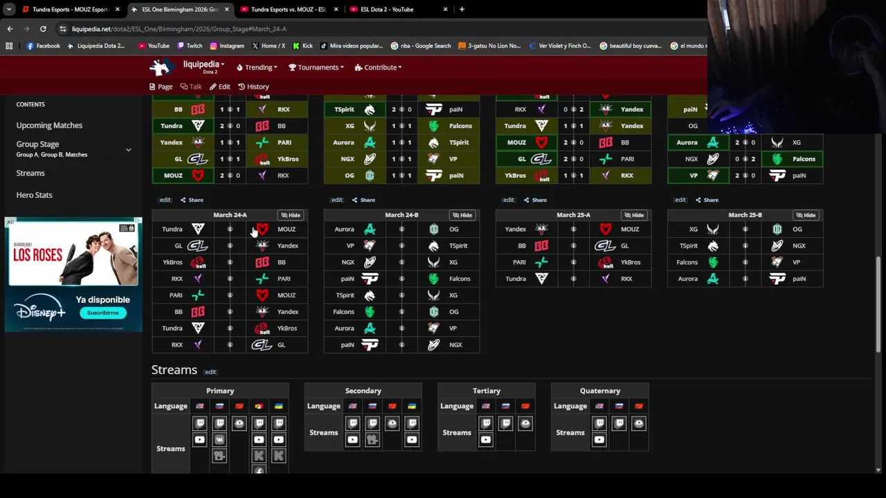Hide the March 24-A match list
The image size is (886, 498).
point(291,215)
